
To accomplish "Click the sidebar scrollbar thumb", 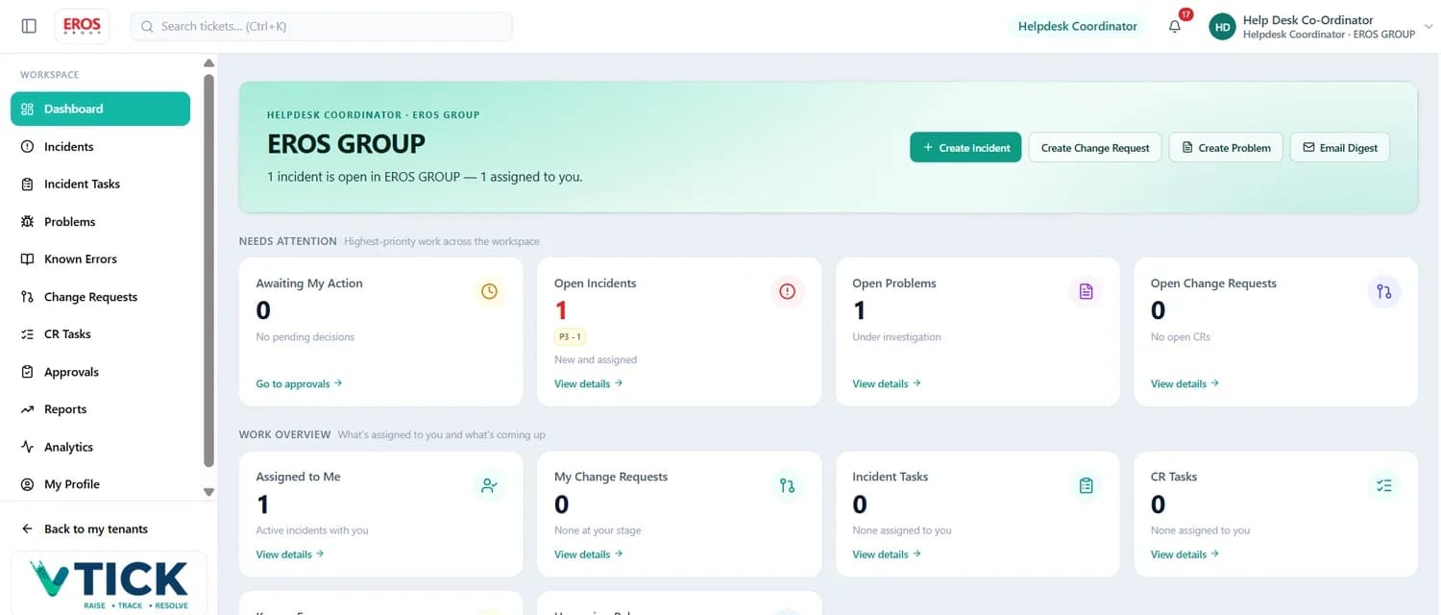I will click(208, 270).
